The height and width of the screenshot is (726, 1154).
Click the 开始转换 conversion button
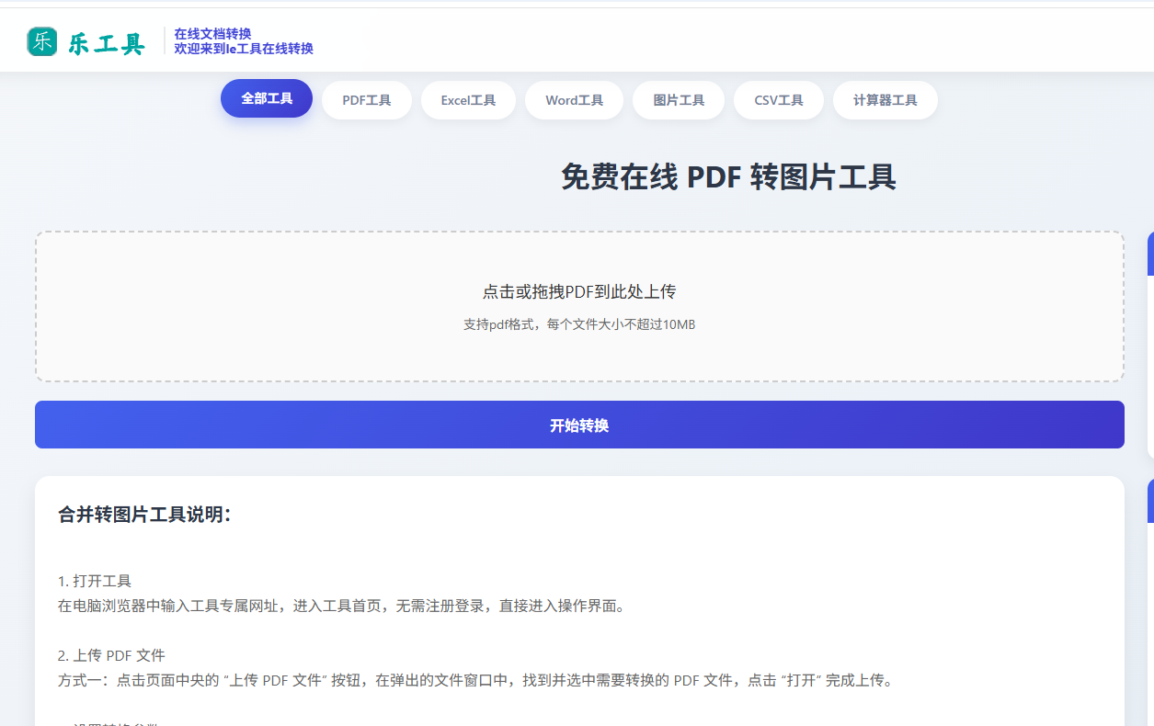point(579,424)
